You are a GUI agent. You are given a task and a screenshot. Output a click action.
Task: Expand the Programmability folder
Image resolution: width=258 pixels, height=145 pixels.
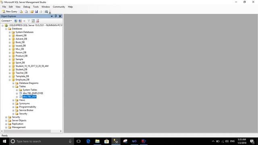tap(13, 107)
